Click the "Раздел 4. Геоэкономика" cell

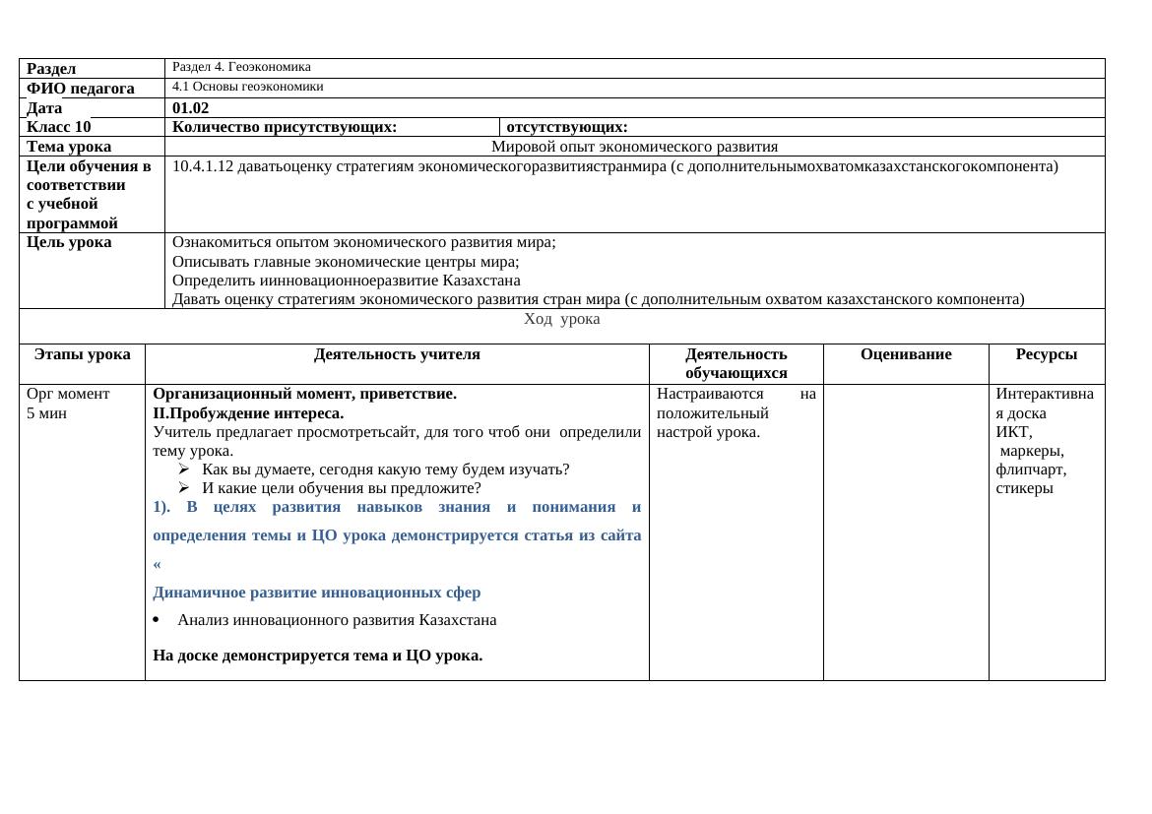(x=241, y=67)
